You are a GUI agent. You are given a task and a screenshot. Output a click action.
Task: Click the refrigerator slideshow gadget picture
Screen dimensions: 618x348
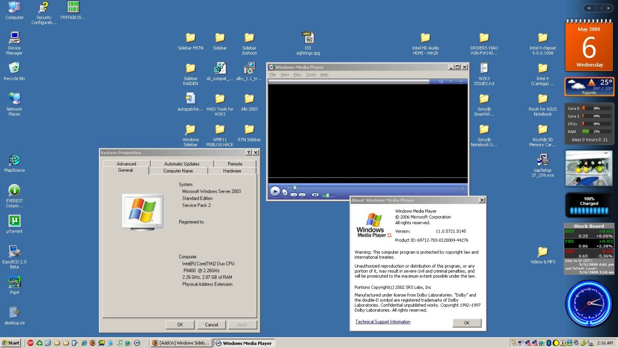[x=589, y=168]
